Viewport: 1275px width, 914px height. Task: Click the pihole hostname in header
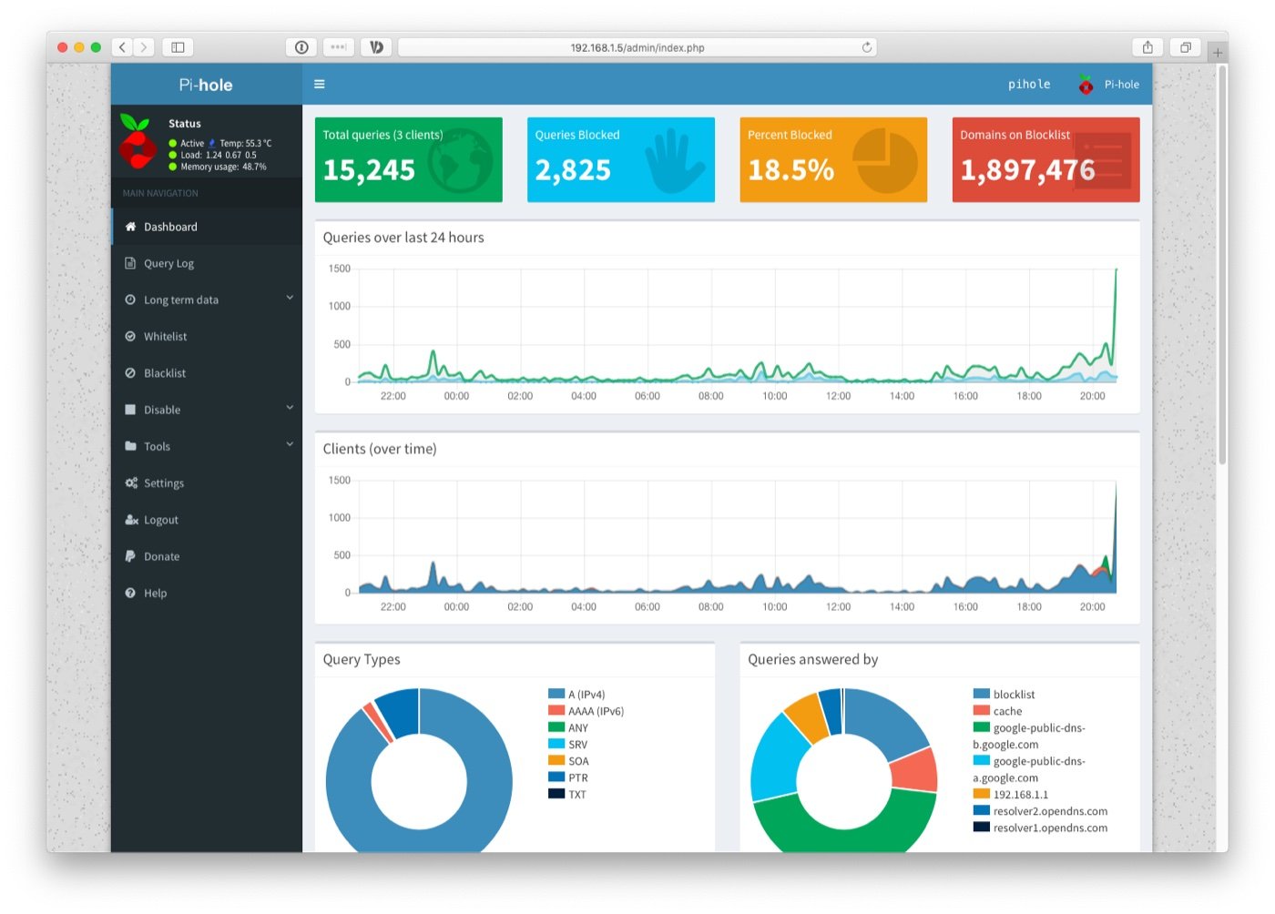[1029, 84]
